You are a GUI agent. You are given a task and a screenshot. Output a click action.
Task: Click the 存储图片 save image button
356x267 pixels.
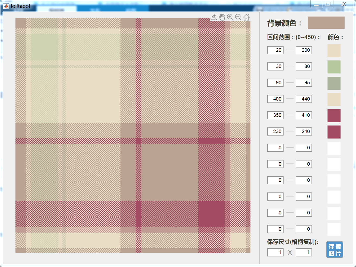coord(335,250)
